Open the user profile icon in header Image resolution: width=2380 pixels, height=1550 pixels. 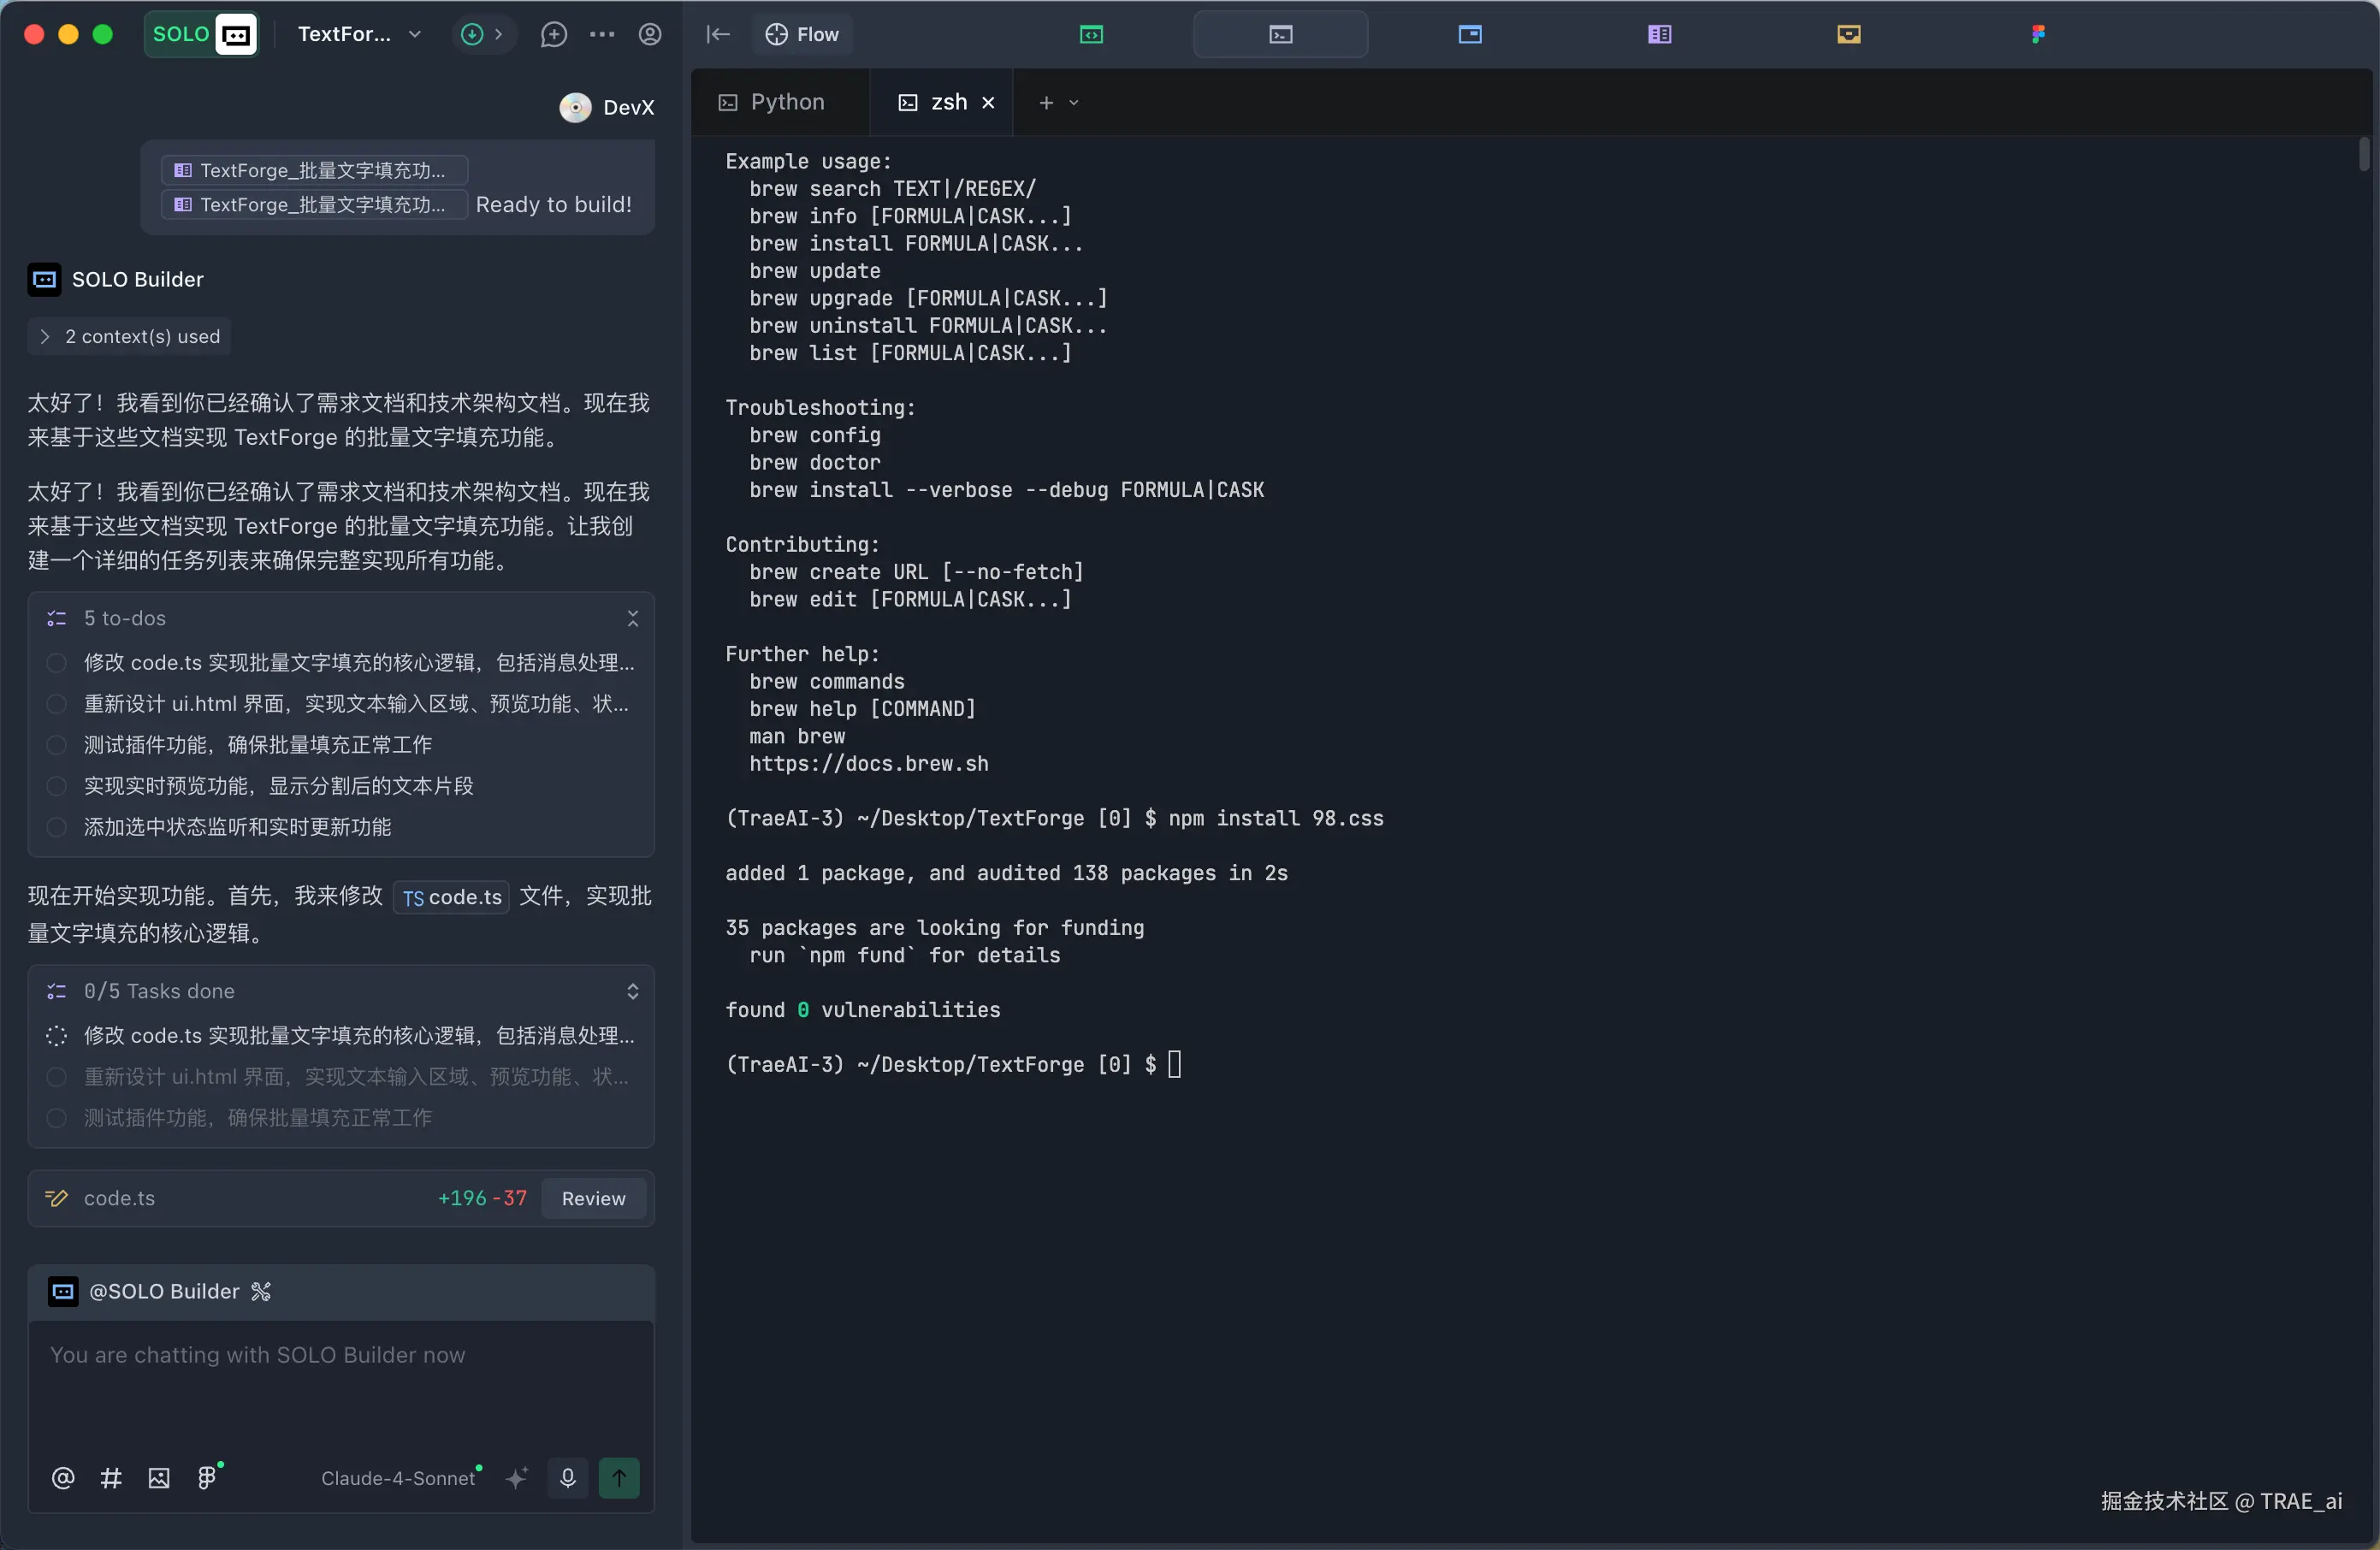[x=650, y=35]
